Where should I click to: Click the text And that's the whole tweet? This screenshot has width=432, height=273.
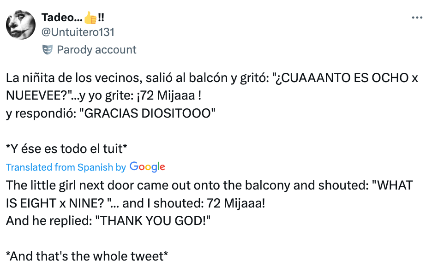pos(87,255)
